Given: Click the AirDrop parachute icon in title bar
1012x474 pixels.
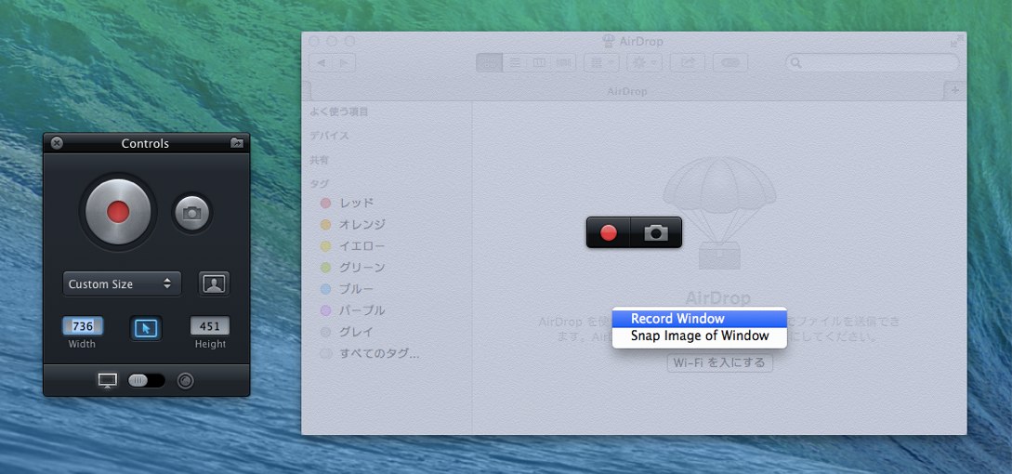Looking at the screenshot, I should click(608, 41).
